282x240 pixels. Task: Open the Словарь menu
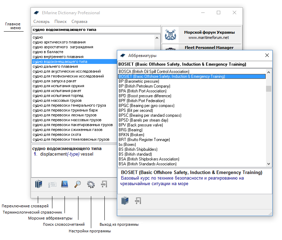click(x=41, y=22)
